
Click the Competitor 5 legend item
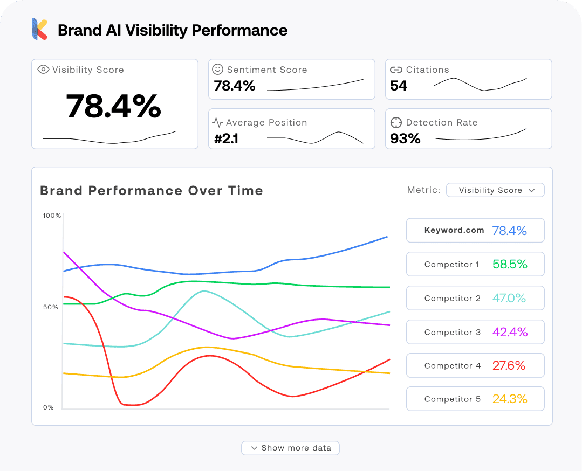click(x=475, y=399)
